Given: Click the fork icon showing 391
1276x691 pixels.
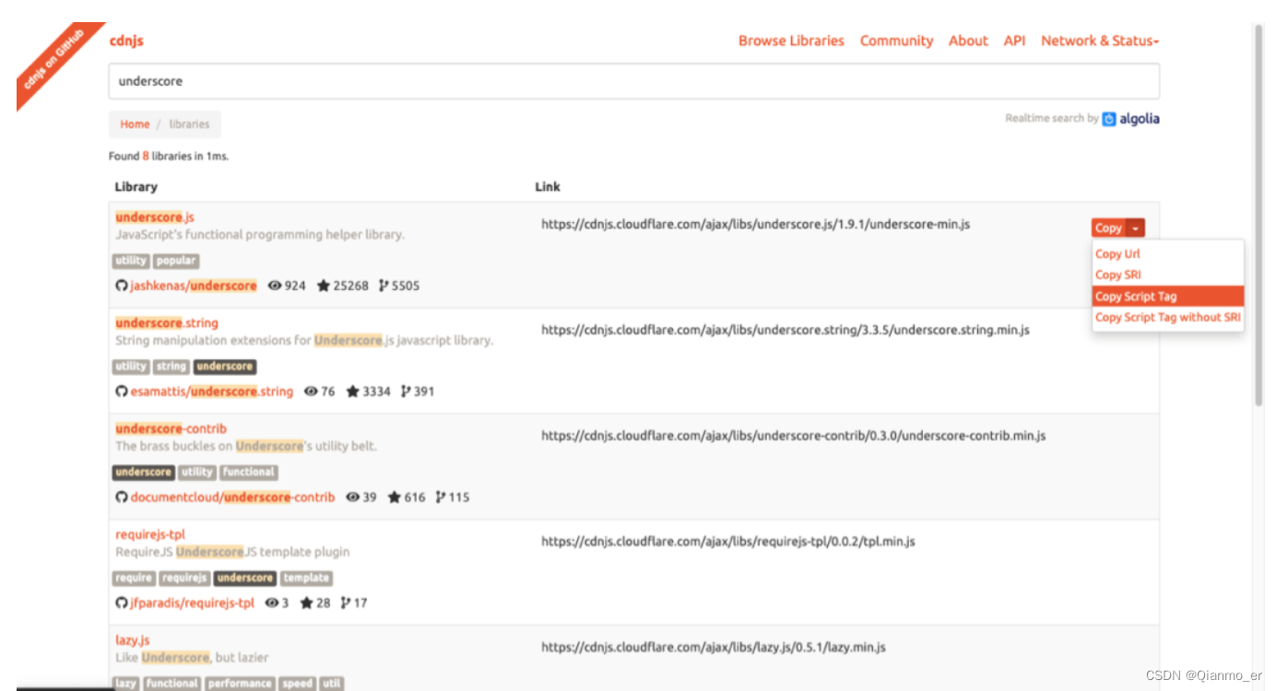Looking at the screenshot, I should click(x=406, y=392).
